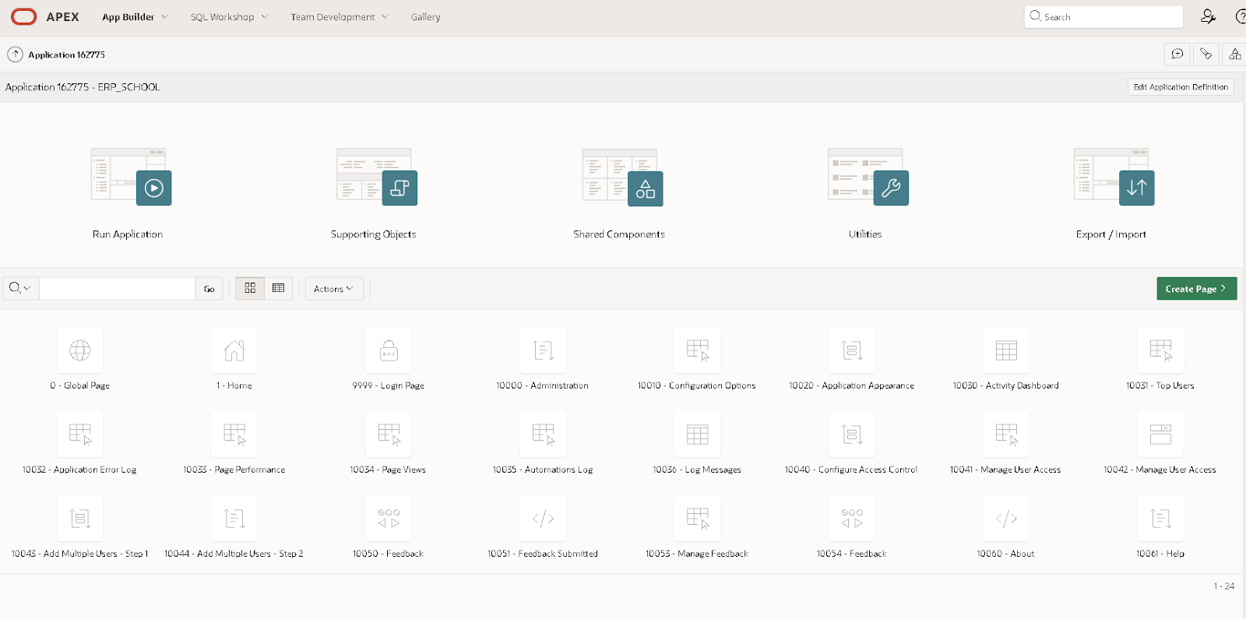Open 10043 - Add Multiple Users Step 1 icon
Viewport: 1246px width, 619px height.
tap(80, 519)
